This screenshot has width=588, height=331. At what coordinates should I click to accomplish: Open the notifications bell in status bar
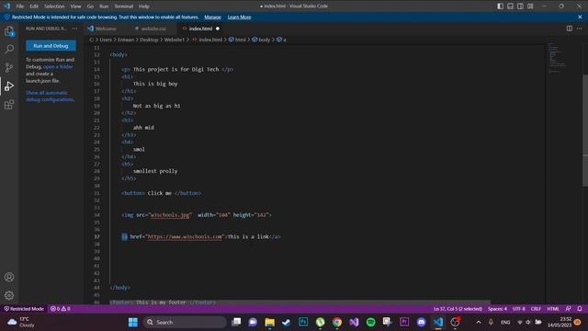(580, 309)
